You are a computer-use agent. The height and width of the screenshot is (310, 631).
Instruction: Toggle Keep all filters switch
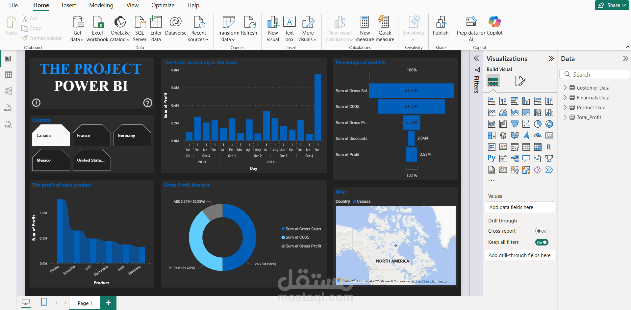pos(542,242)
